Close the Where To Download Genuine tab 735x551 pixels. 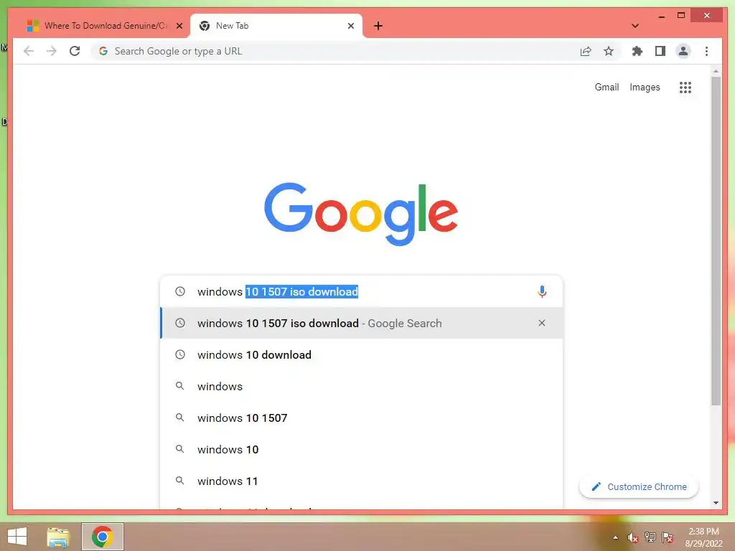179,26
